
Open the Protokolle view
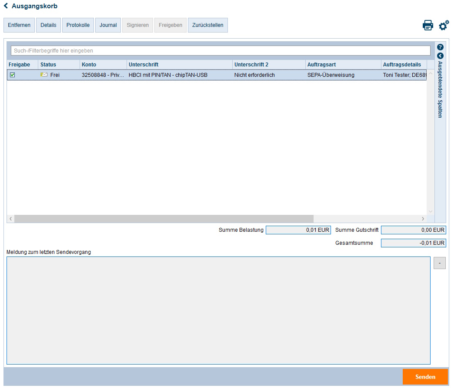[78, 25]
